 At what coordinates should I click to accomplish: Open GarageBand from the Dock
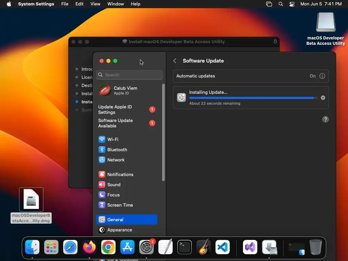pyautogui.click(x=204, y=247)
